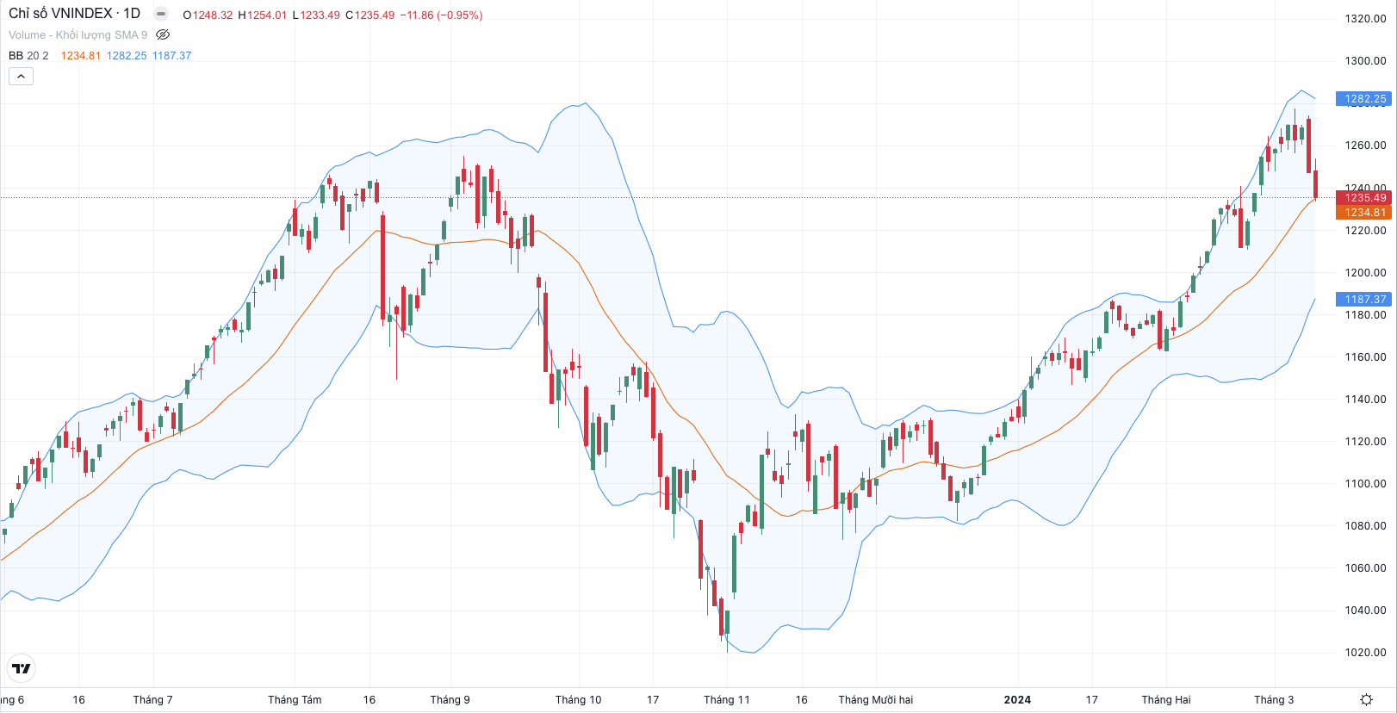Click the Tháng 10 time axis label
Screen dimensions: 1397x713
pos(578,700)
